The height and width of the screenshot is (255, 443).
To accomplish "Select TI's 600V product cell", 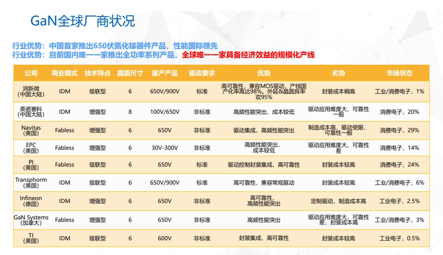I will pos(164,238).
